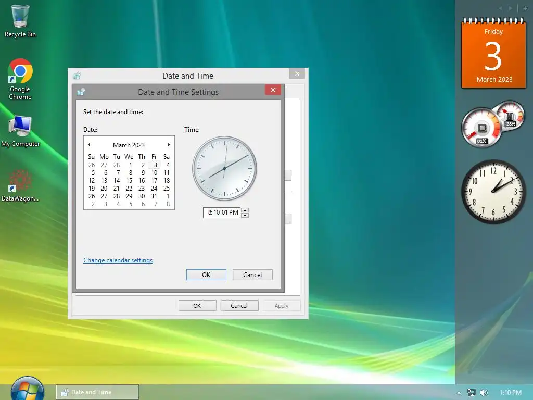Close the outer Date and Time window

click(297, 73)
